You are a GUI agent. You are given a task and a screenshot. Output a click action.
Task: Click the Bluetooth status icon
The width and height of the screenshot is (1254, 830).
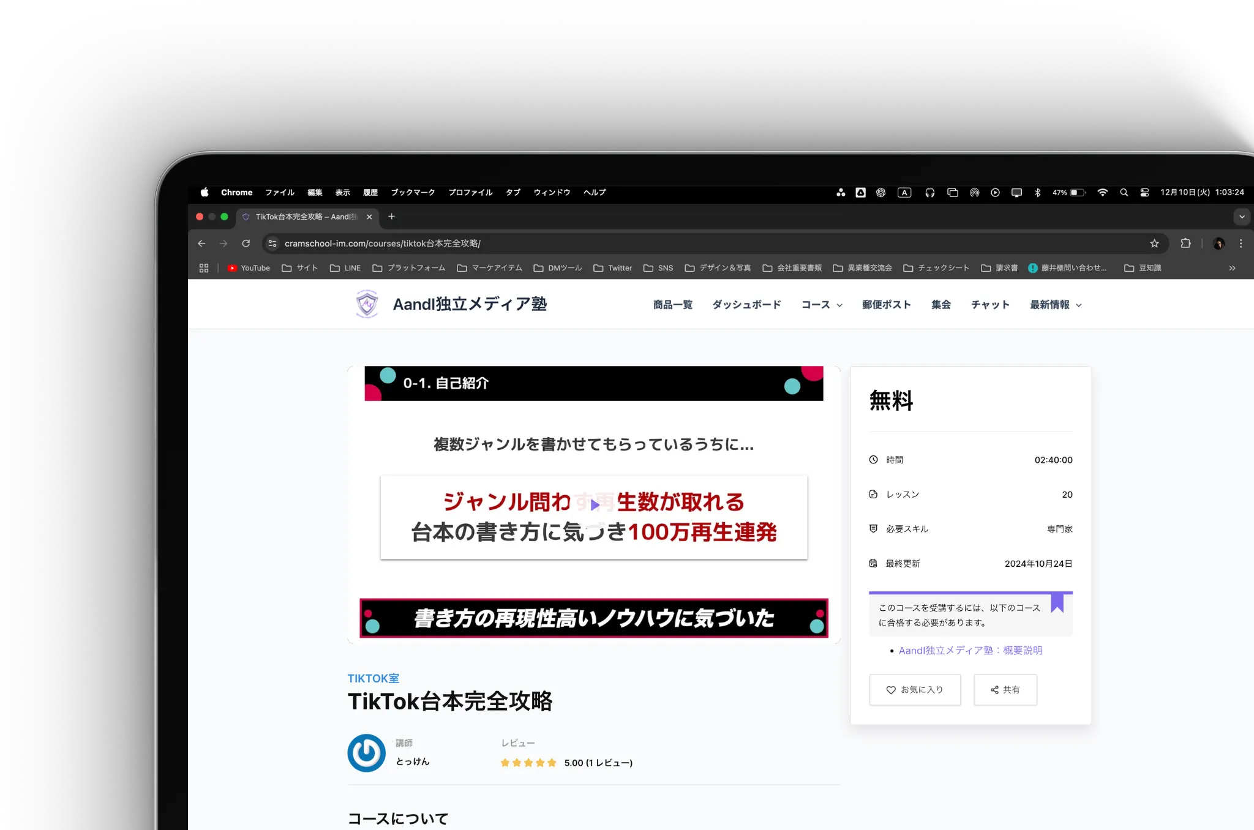pyautogui.click(x=1037, y=192)
